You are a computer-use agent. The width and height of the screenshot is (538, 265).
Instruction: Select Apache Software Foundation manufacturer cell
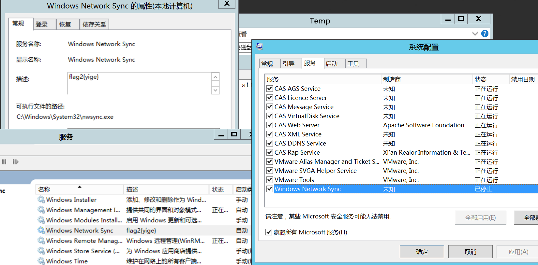coord(424,125)
